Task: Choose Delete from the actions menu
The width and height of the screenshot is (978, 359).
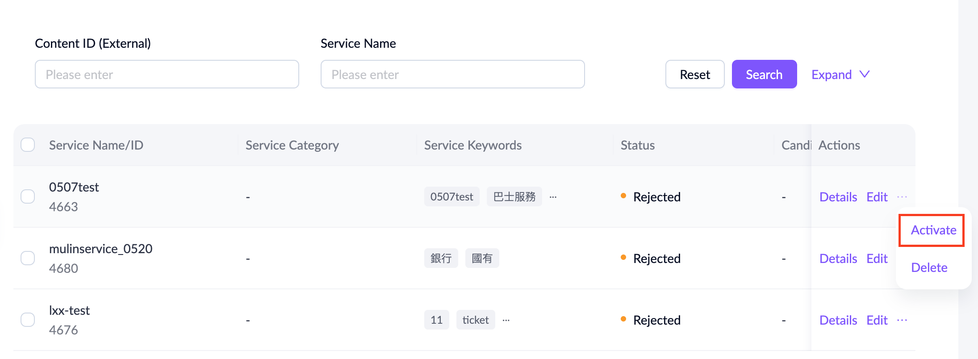Action: [x=929, y=267]
